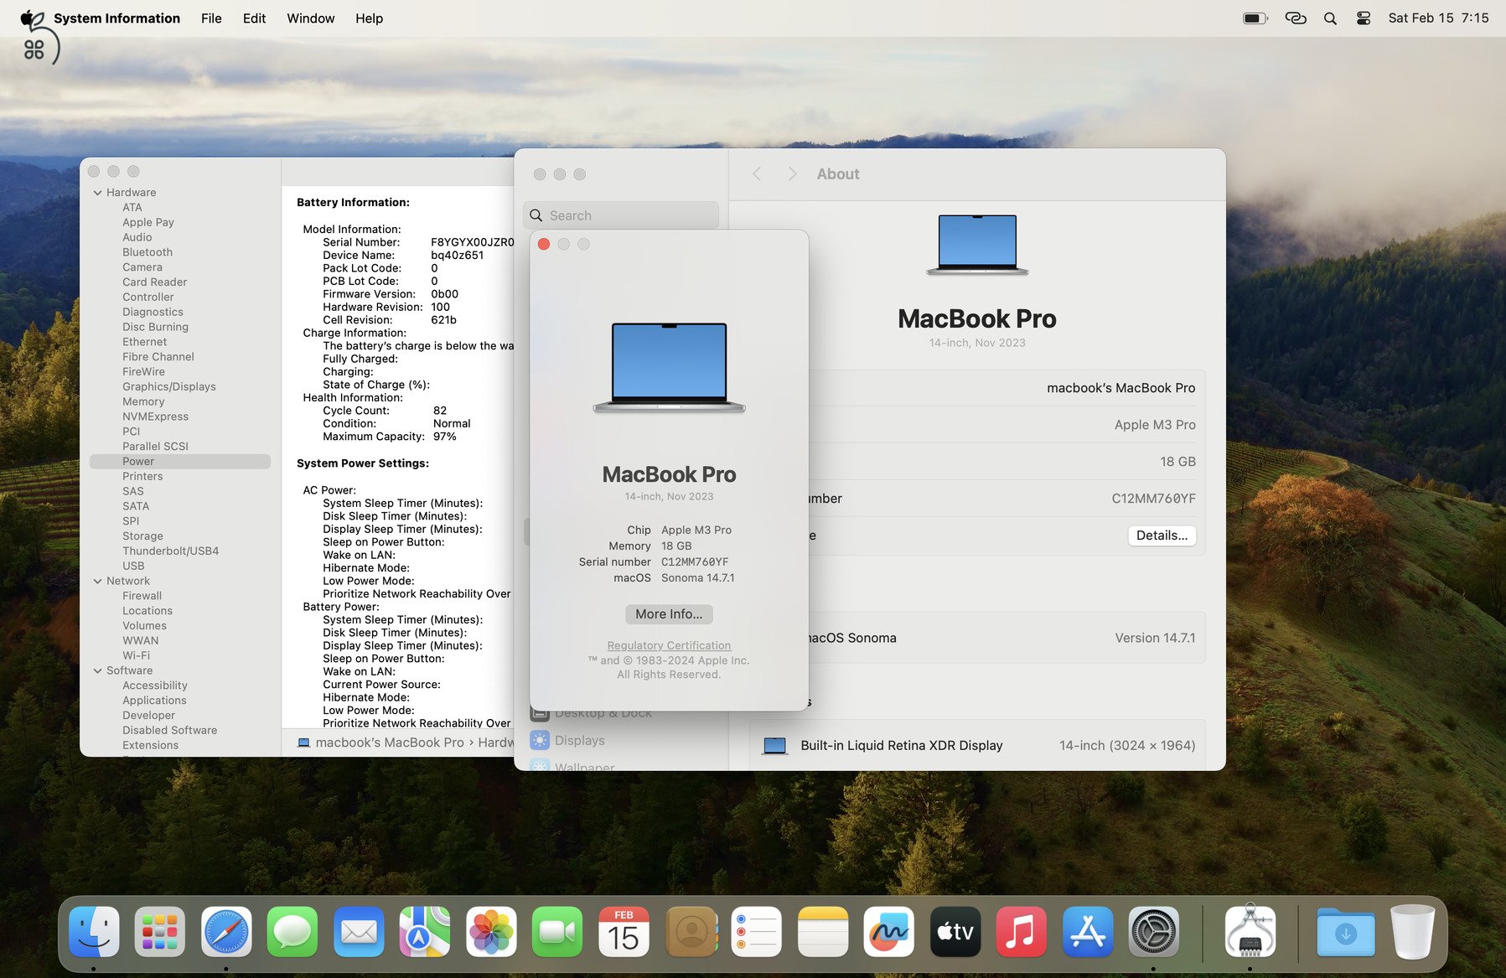Select Camera in the Hardware list
Image resolution: width=1506 pixels, height=978 pixels.
(x=142, y=267)
